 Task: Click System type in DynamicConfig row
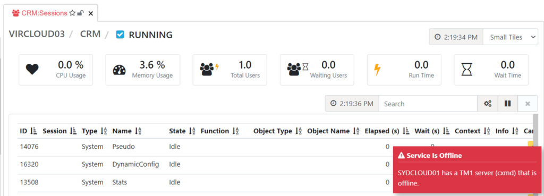coord(92,164)
